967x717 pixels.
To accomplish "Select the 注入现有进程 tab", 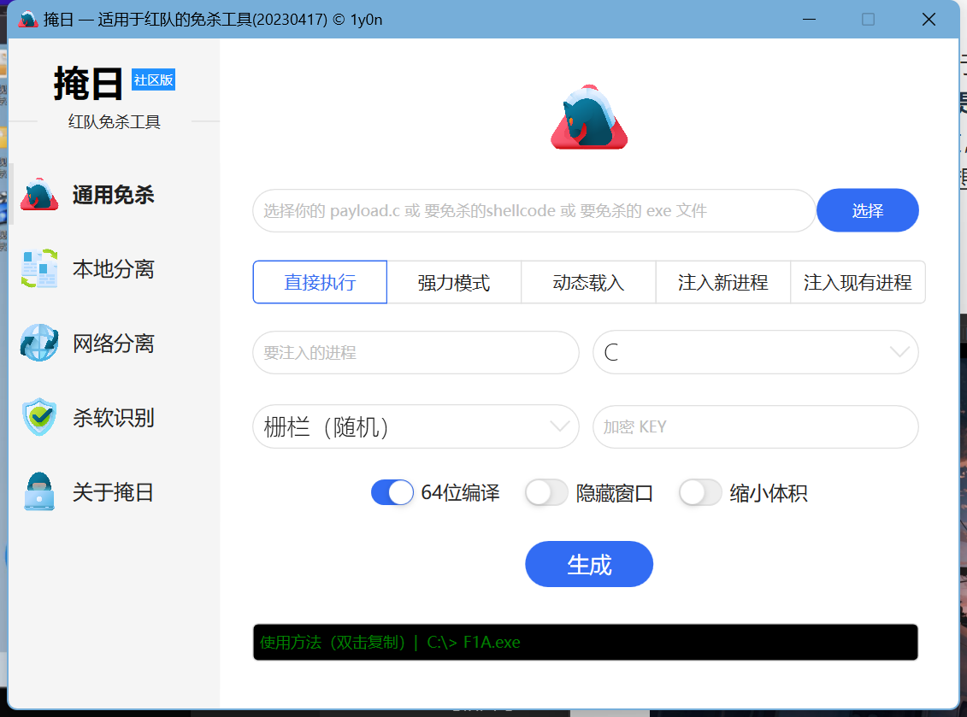I will (858, 282).
